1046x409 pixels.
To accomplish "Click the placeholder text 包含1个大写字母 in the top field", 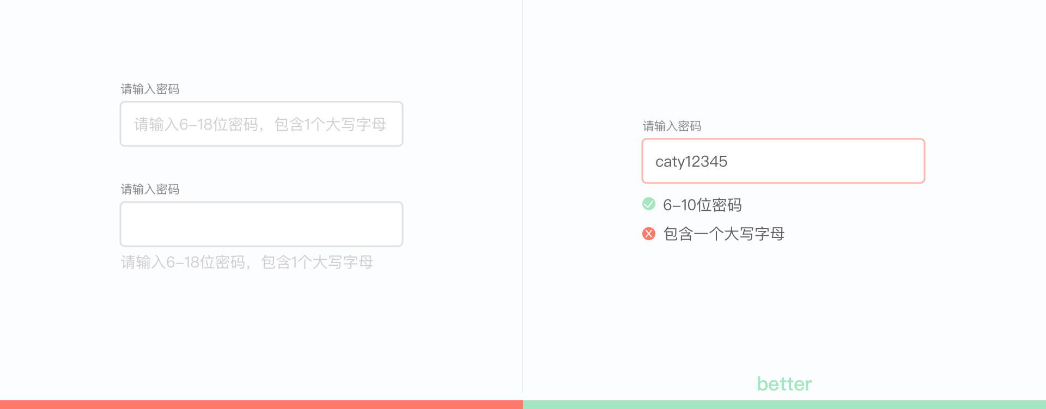I will (330, 125).
